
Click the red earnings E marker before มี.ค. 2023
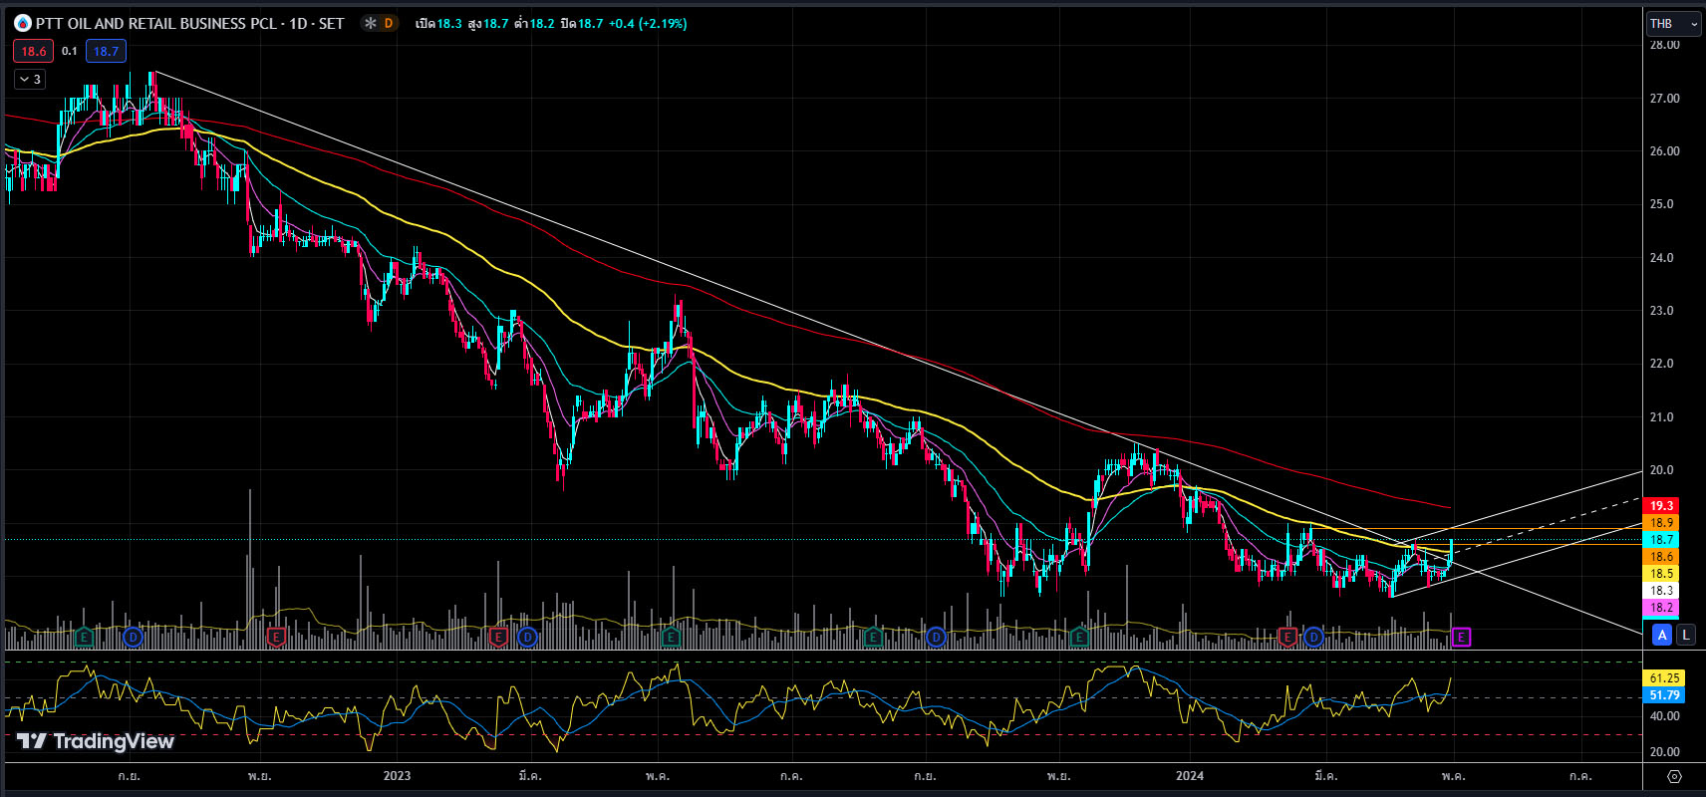pyautogui.click(x=498, y=637)
